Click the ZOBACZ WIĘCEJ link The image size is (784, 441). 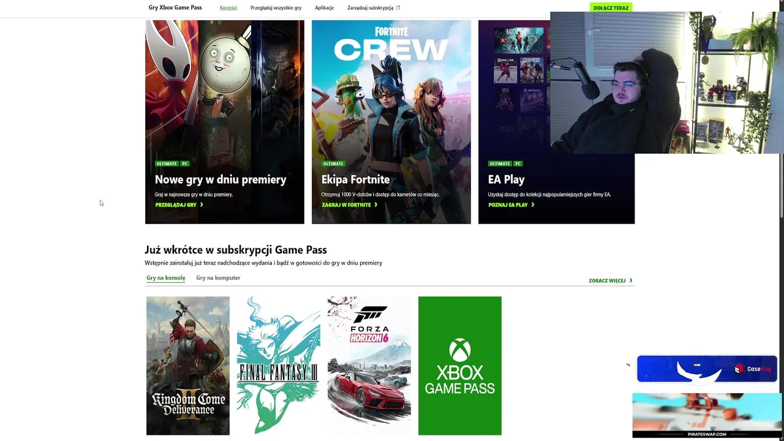(x=607, y=281)
